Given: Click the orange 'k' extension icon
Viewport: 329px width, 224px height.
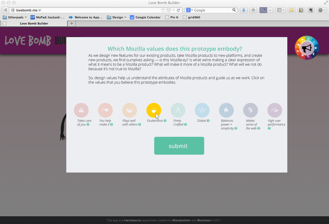Looking at the screenshot, I should [x=301, y=10].
